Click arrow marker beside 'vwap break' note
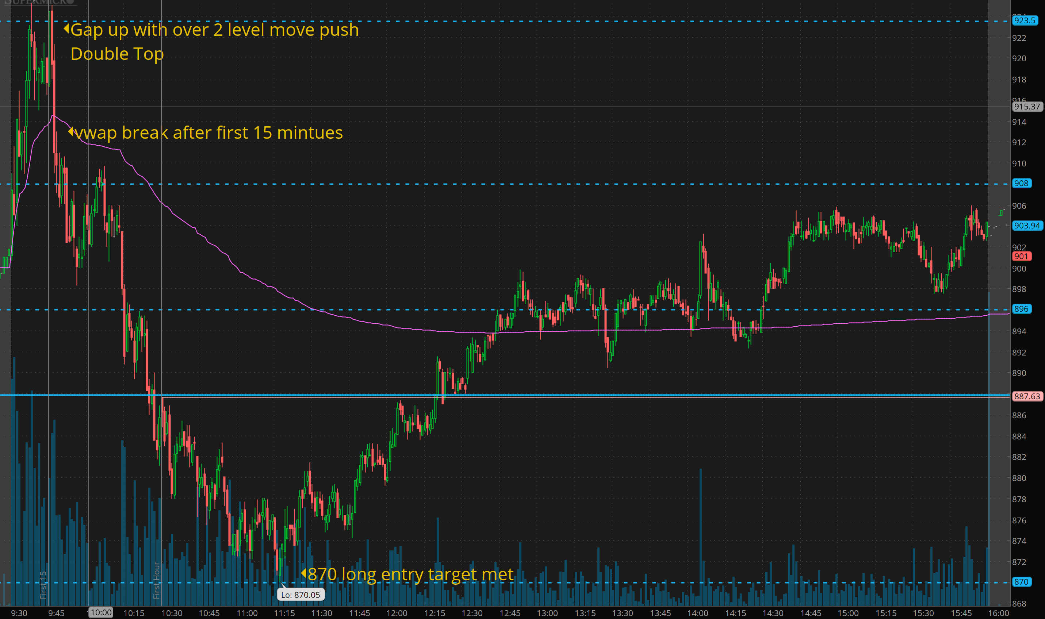Screen dimensions: 1045x619 [x=70, y=132]
